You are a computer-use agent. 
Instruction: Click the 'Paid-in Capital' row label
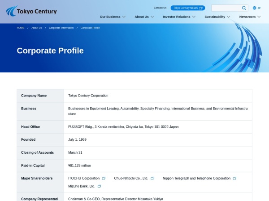[x=33, y=165]
